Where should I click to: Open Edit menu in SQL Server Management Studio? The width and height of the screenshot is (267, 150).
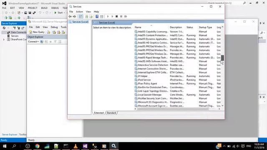click(x=38, y=27)
